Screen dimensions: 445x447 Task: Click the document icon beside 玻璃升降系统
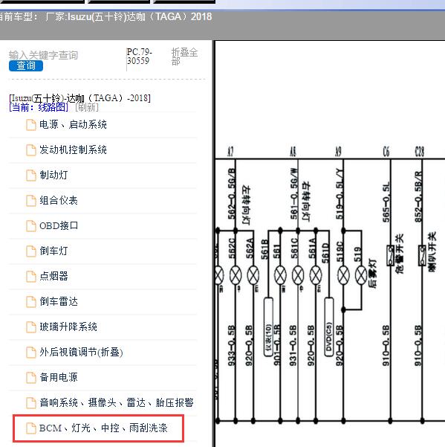31,327
